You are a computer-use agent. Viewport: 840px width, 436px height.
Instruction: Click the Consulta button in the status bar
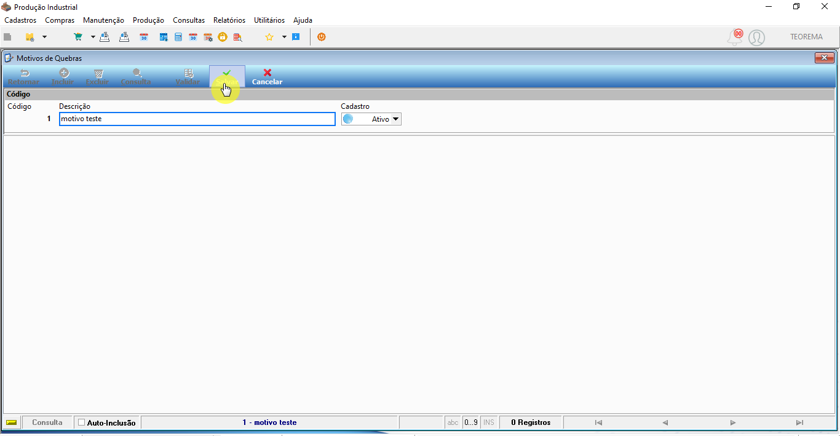47,422
